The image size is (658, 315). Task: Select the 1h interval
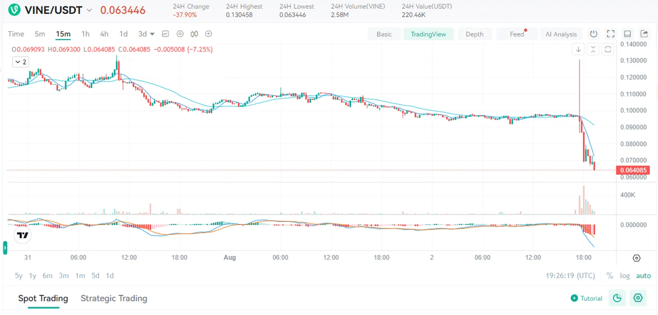(x=85, y=34)
